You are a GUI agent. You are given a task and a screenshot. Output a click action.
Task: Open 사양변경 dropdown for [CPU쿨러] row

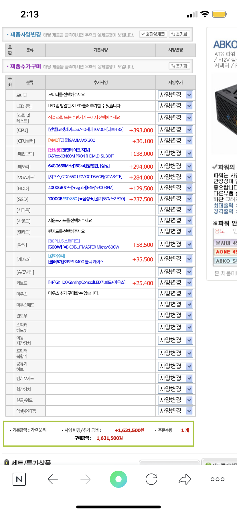175,141
